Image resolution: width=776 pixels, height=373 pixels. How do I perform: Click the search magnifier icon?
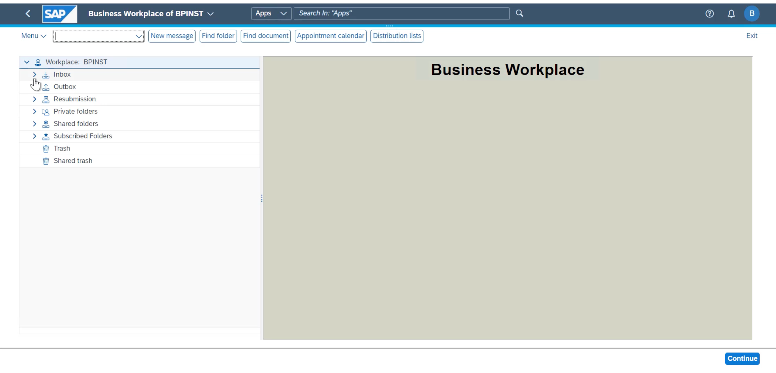point(519,13)
